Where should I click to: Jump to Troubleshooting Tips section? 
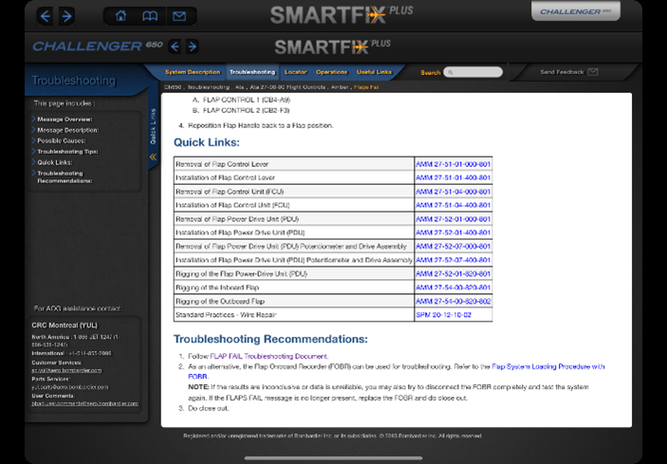coord(67,152)
